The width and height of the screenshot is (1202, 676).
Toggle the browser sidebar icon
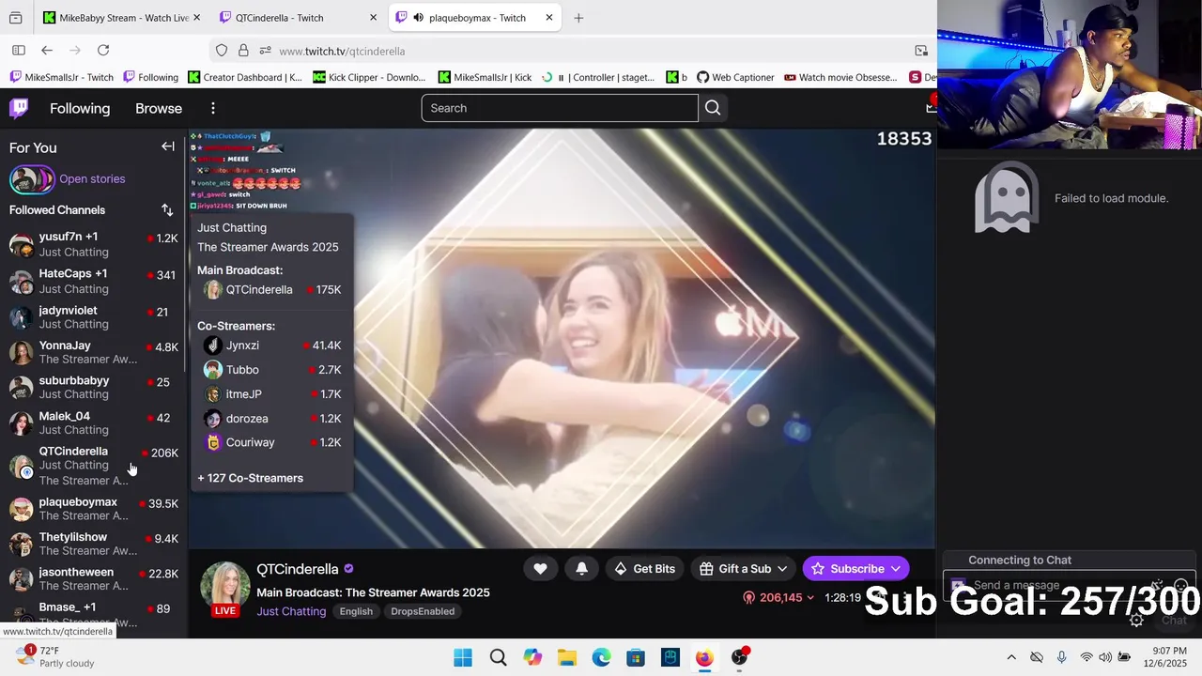[x=18, y=51]
